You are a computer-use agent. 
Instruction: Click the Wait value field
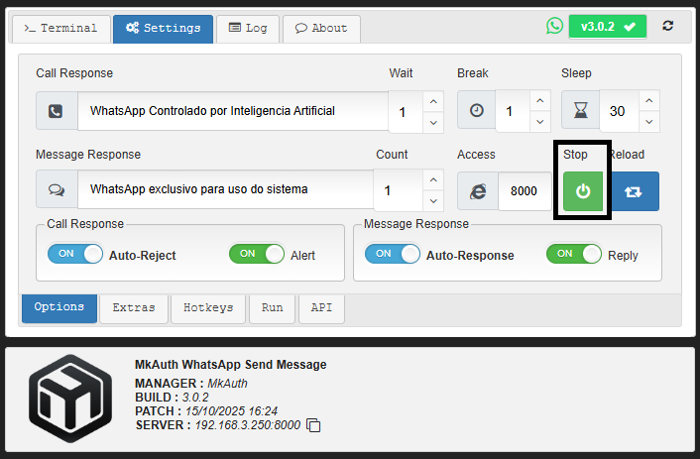406,112
